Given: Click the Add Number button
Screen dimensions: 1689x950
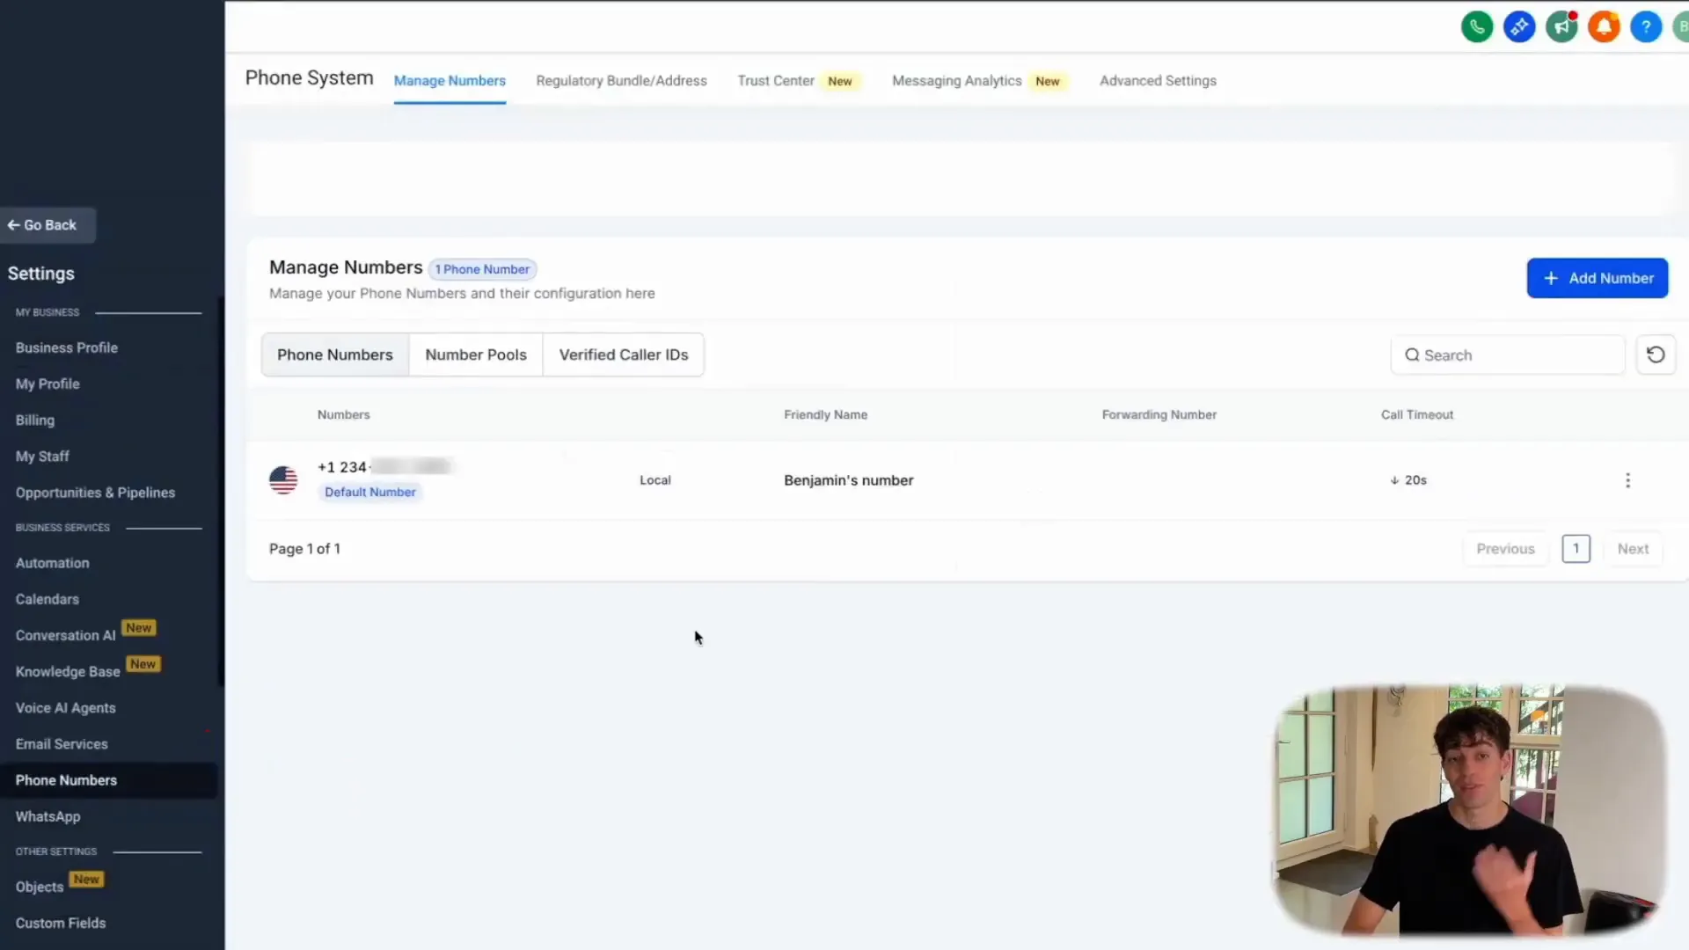Looking at the screenshot, I should [x=1597, y=278].
